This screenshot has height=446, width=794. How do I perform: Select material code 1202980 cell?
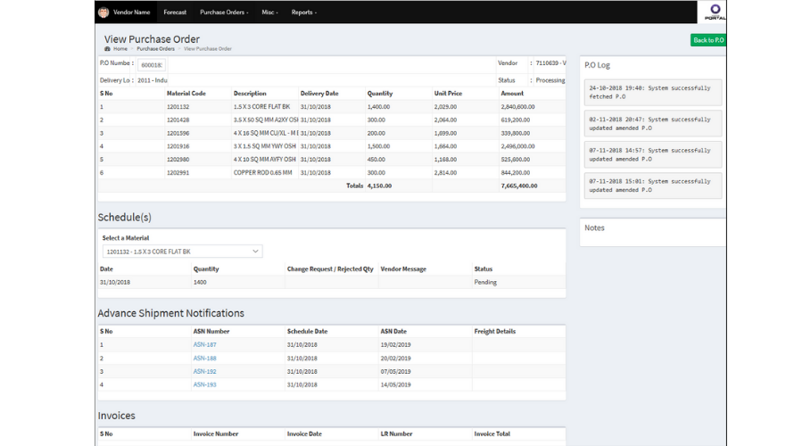tap(178, 160)
